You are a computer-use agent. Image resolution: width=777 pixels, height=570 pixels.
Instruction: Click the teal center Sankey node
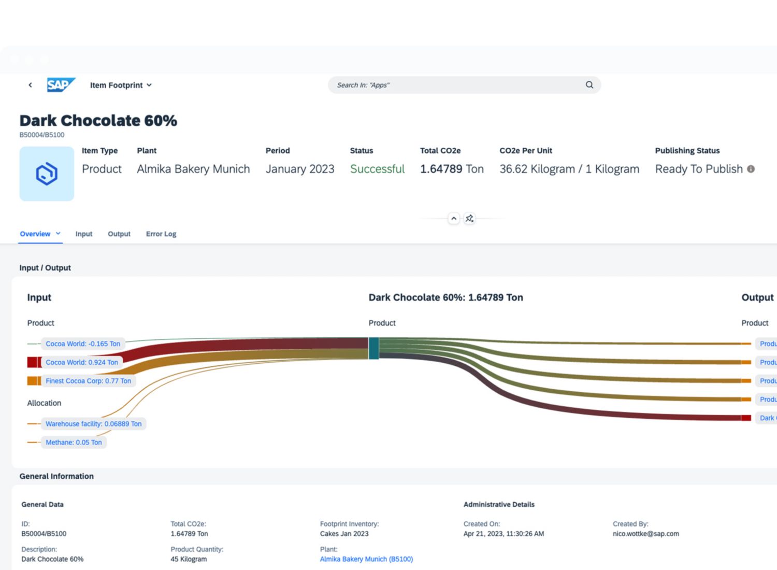point(373,348)
